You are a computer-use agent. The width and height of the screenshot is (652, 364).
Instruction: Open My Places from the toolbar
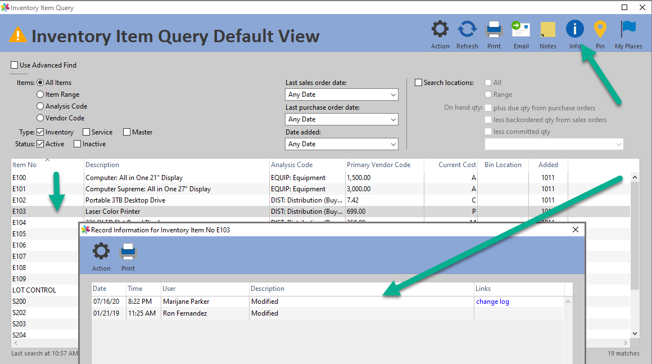click(628, 31)
